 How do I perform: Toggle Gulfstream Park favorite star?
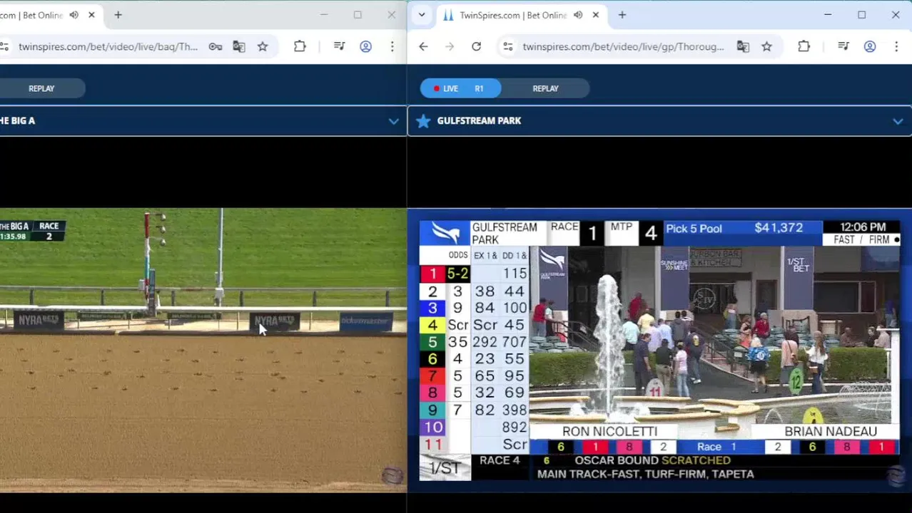coord(423,121)
